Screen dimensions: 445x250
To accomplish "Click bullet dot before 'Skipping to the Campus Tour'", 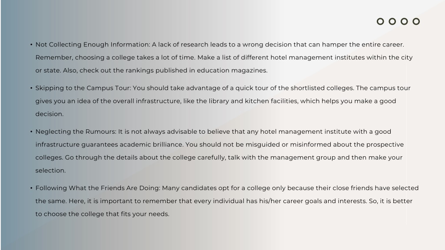I will (x=31, y=88).
